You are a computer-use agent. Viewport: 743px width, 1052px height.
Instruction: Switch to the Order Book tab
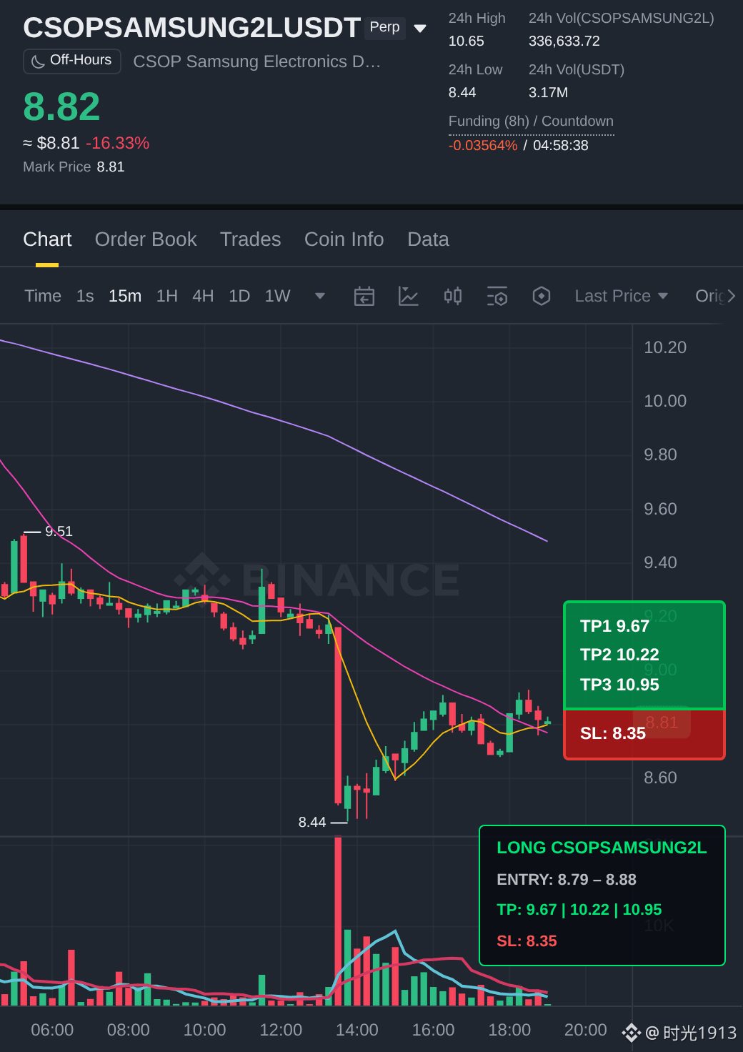[146, 239]
